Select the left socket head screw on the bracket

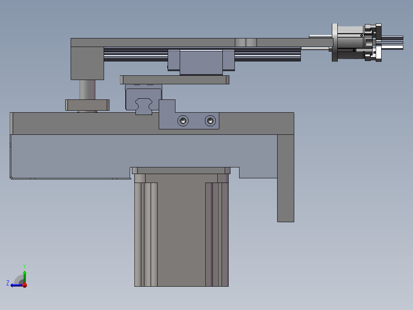coord(183,121)
